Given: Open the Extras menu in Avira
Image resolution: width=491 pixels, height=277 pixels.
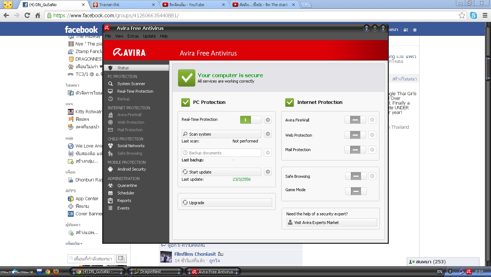Looking at the screenshot, I should point(133,36).
